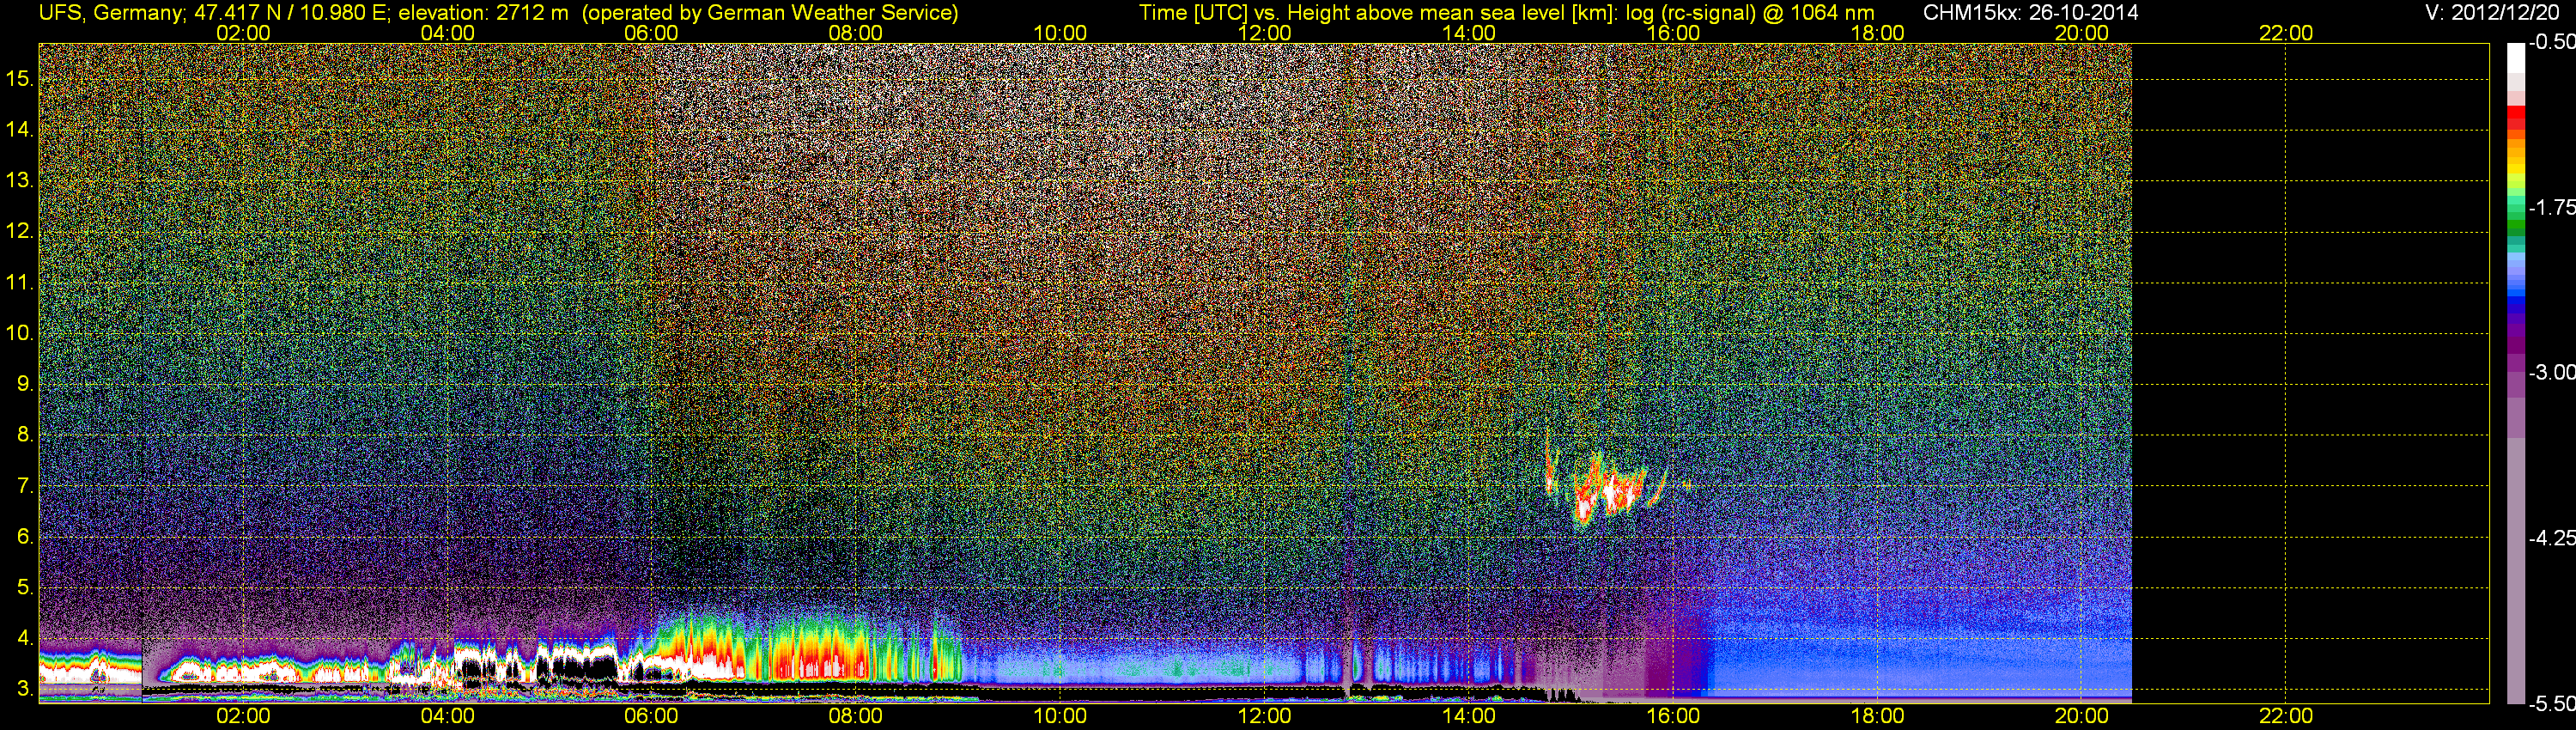The image size is (2576, 730).
Task: Click the black no-data region after 20:30
Action: click(x=2310, y=370)
